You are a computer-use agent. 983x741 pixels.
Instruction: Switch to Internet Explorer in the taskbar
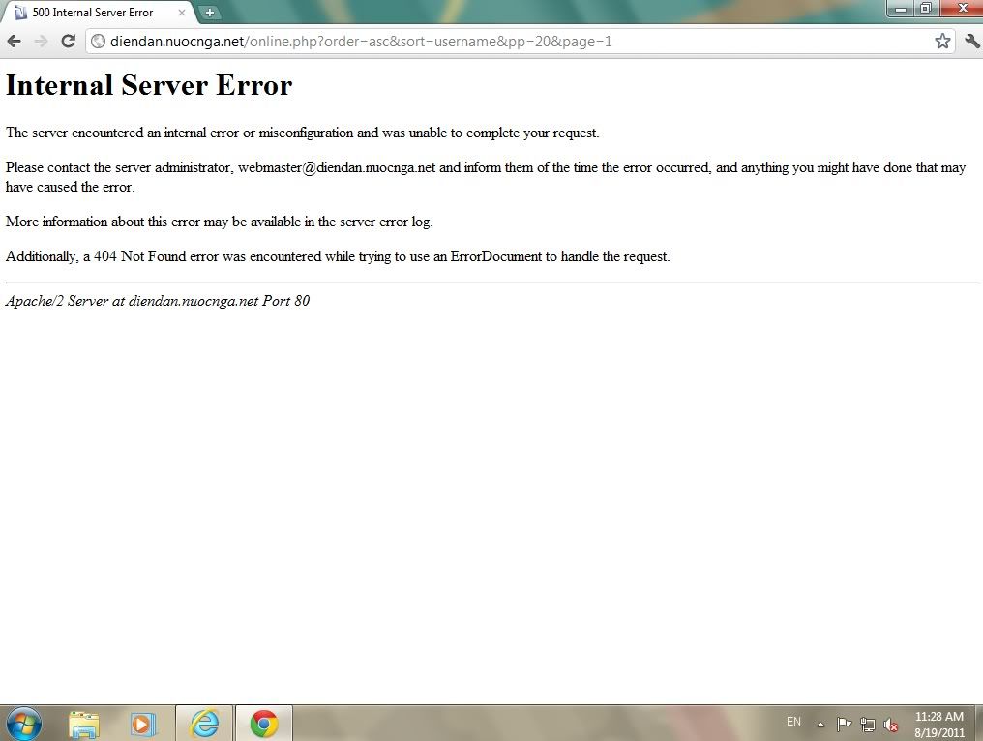[204, 724]
